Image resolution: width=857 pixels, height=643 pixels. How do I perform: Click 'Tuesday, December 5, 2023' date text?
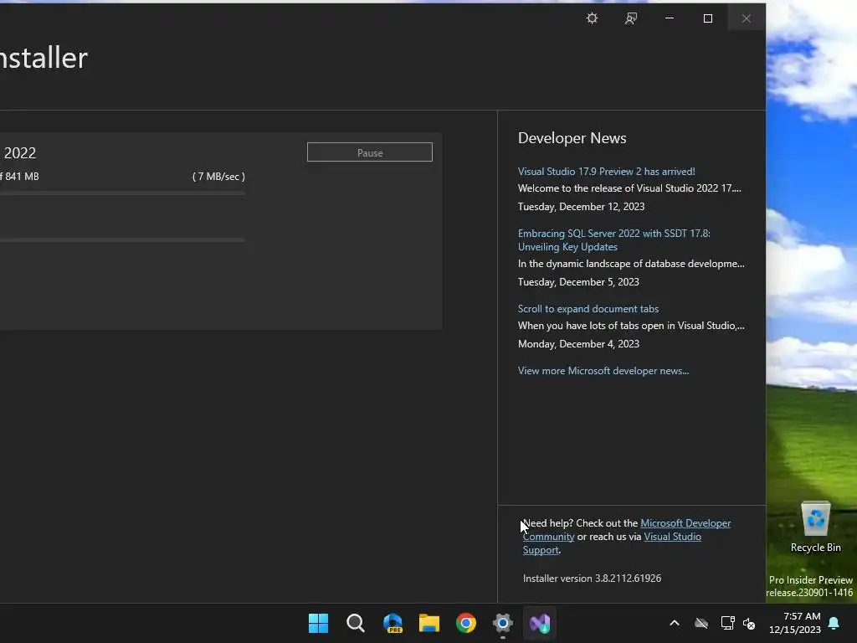(x=578, y=282)
